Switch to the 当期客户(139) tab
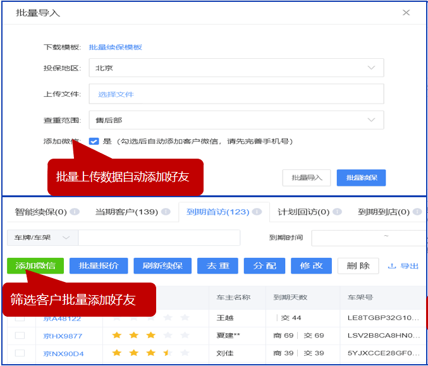428x366 pixels. pos(126,212)
